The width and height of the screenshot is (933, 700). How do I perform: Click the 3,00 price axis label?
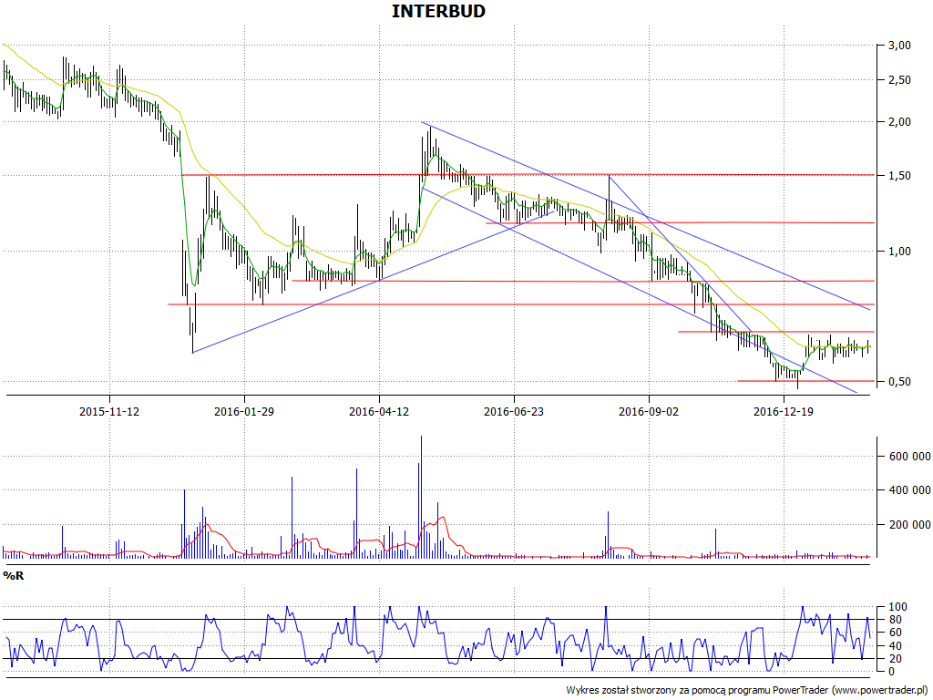[x=899, y=46]
